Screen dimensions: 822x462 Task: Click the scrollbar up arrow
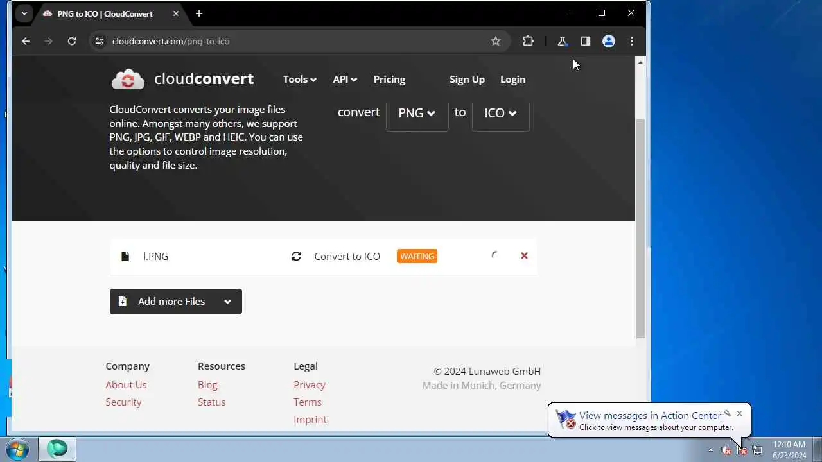(640, 62)
